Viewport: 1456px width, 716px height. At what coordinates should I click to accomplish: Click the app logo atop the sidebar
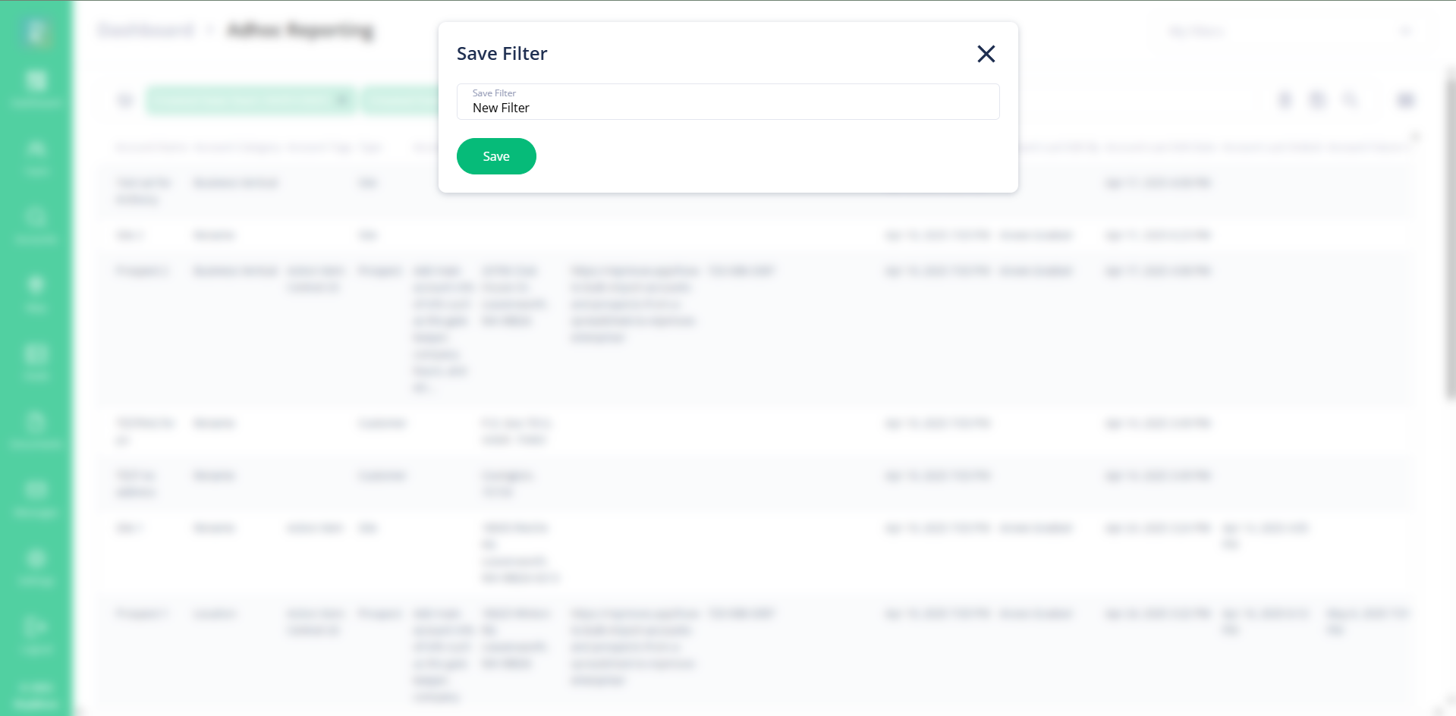36,31
